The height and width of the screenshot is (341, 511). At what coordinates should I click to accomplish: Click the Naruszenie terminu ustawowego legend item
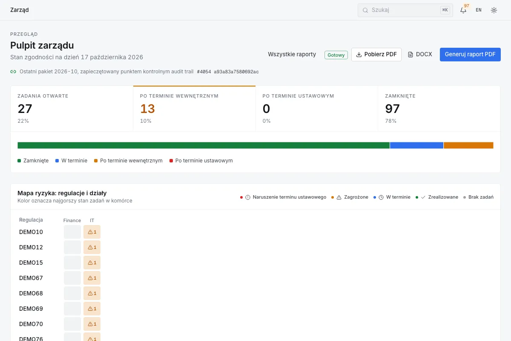click(x=283, y=197)
